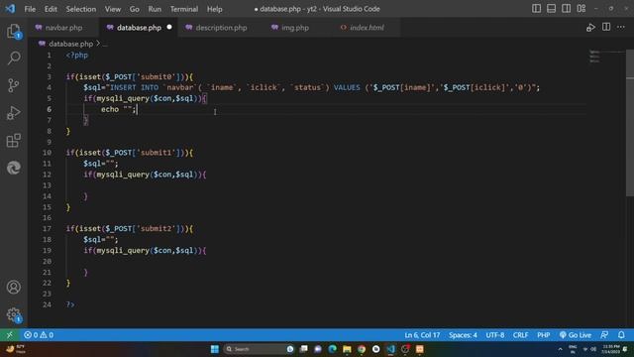Open Microsoft Edge from taskbar

(333, 349)
